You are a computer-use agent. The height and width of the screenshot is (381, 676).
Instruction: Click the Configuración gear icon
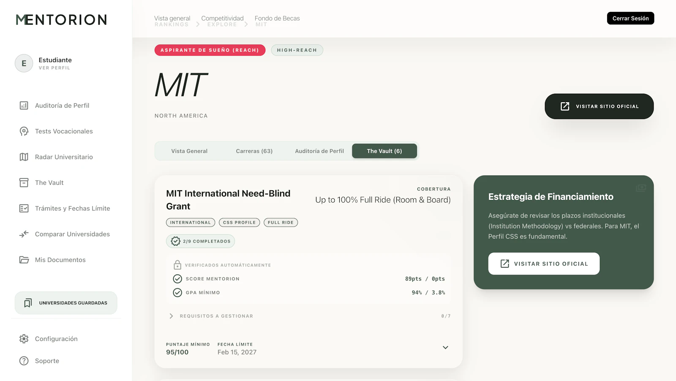24,339
